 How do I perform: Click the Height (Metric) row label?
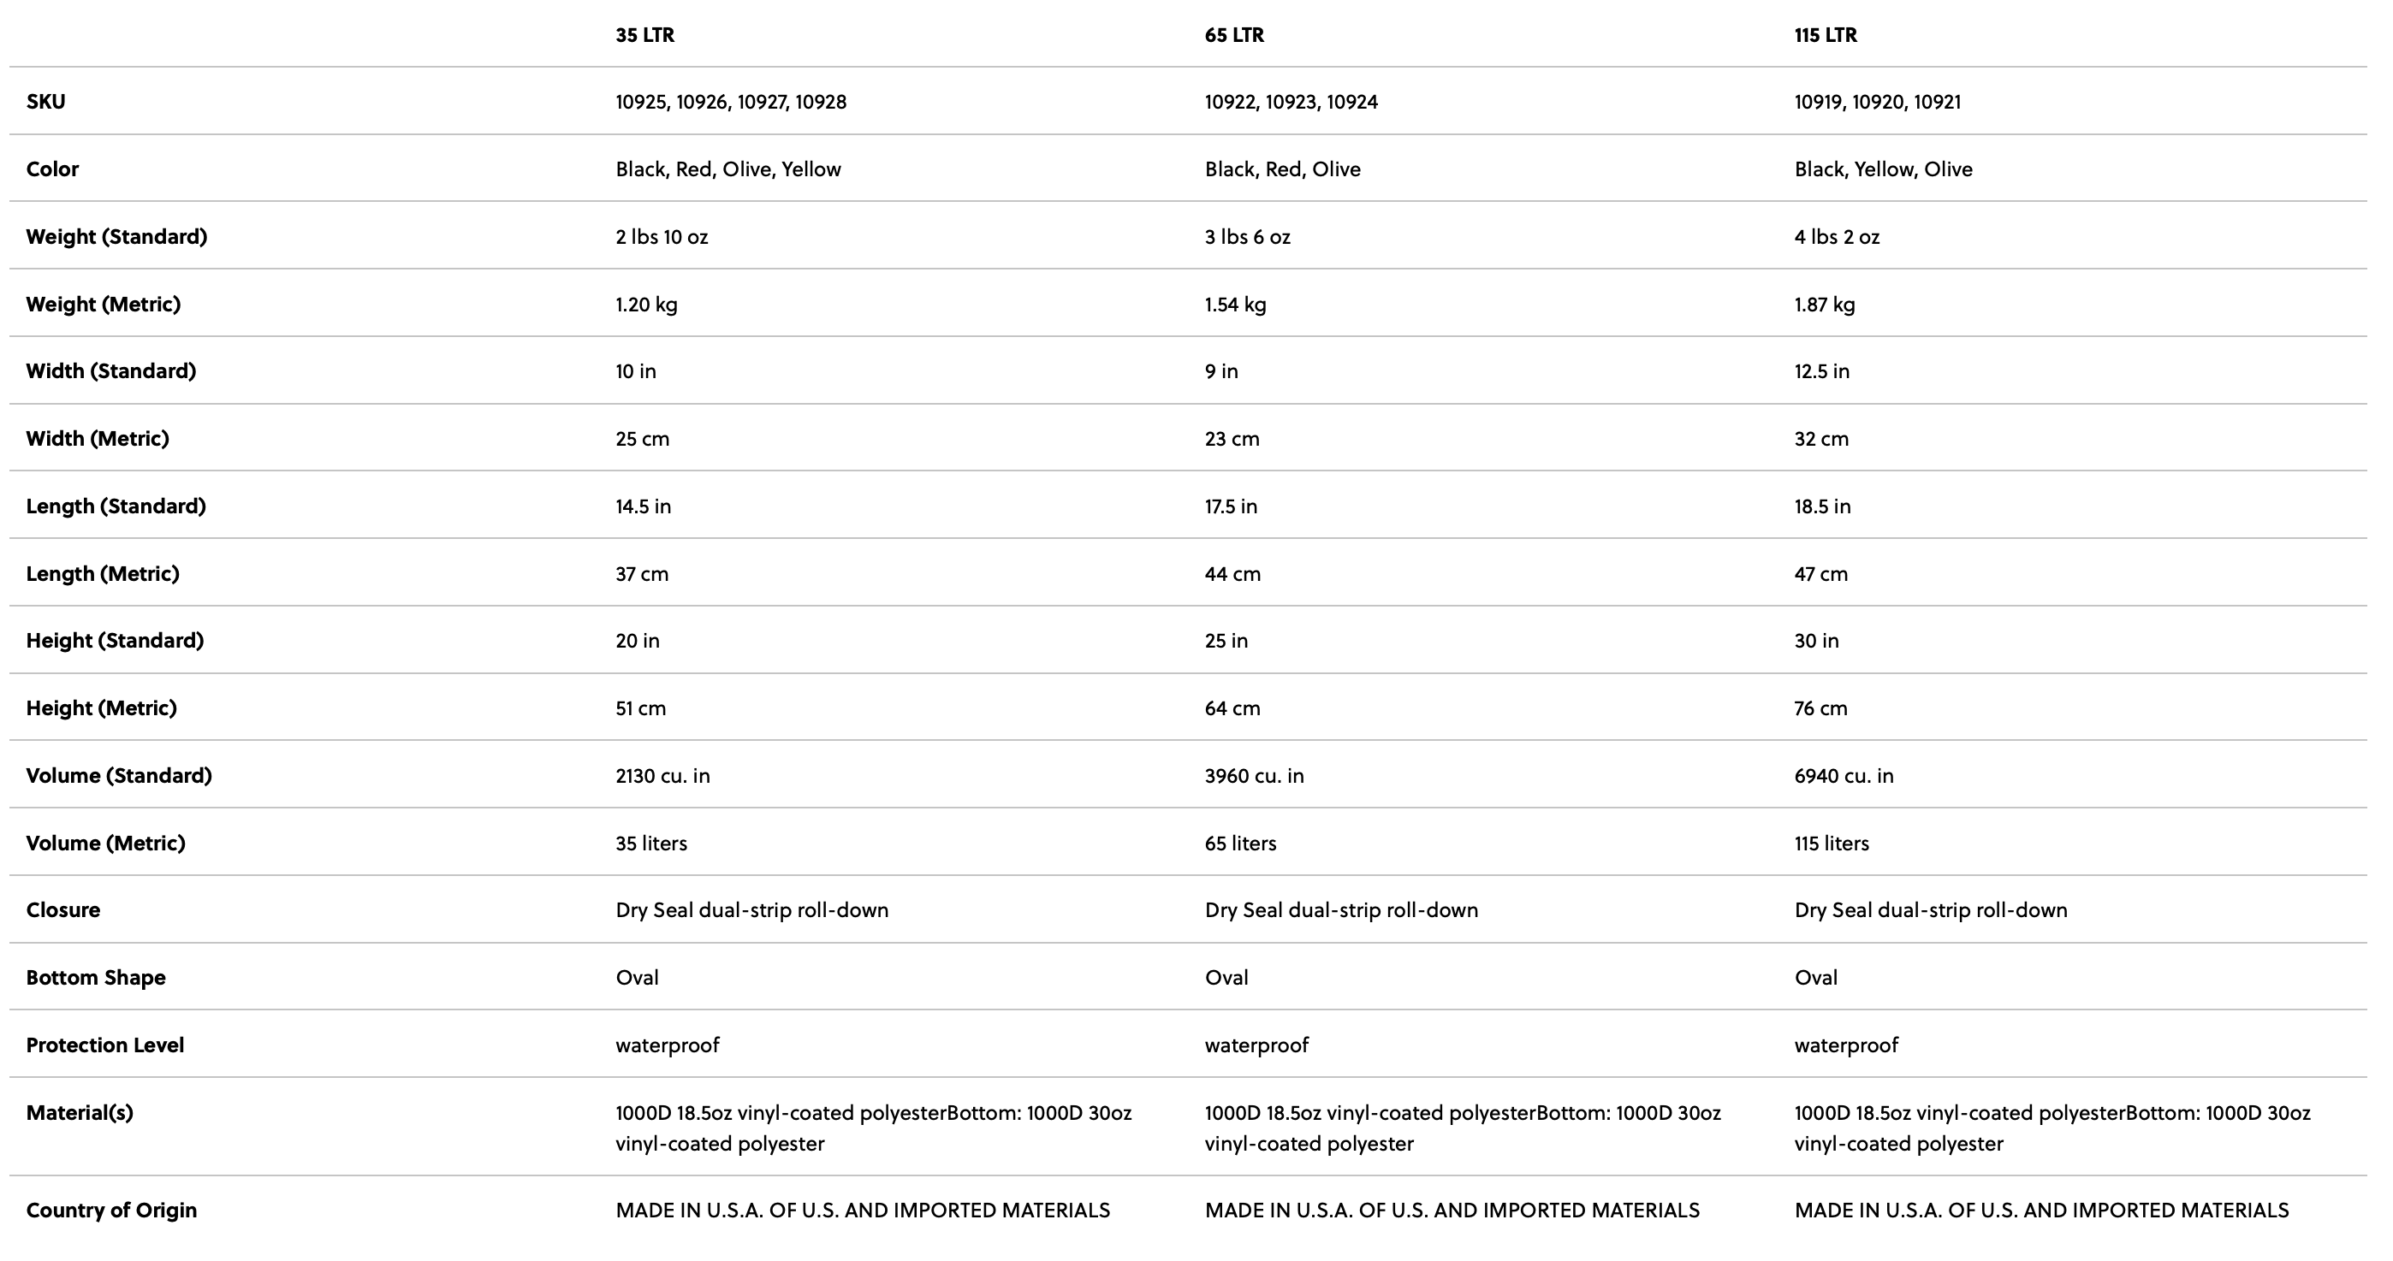coord(100,708)
